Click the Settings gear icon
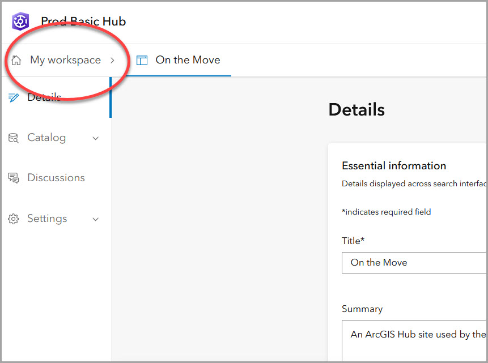The image size is (488, 363). (14, 219)
